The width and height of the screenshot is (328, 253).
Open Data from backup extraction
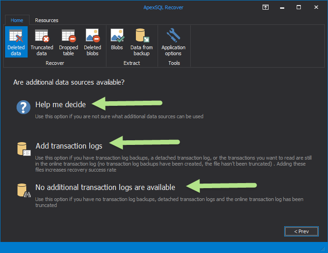coord(141,42)
